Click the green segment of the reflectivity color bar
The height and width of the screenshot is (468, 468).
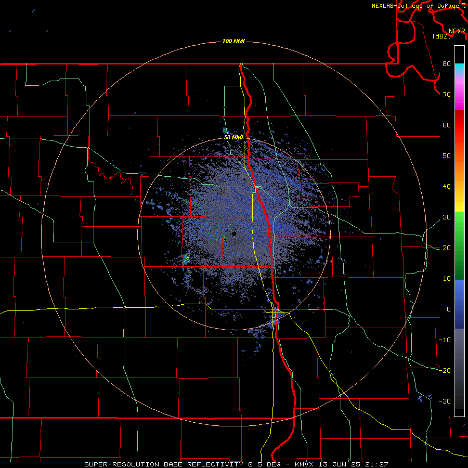click(459, 245)
